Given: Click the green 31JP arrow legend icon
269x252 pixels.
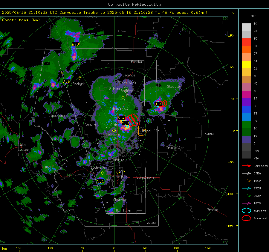Looking at the screenshot, I should click(x=246, y=196).
